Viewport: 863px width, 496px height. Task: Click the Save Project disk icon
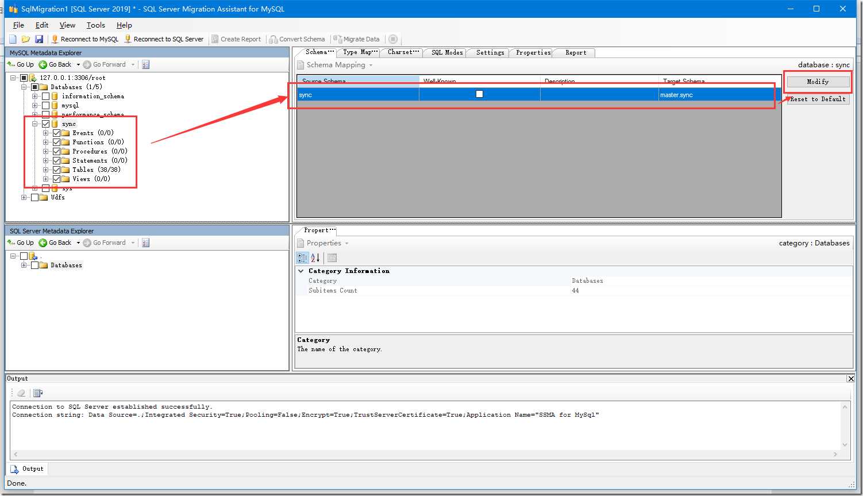[x=39, y=39]
